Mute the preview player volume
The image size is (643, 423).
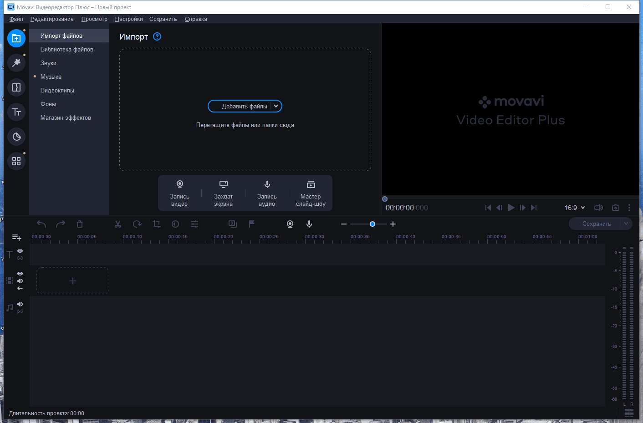(x=598, y=208)
